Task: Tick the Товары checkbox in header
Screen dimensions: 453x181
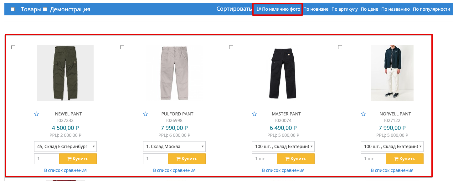Action: 13,9
